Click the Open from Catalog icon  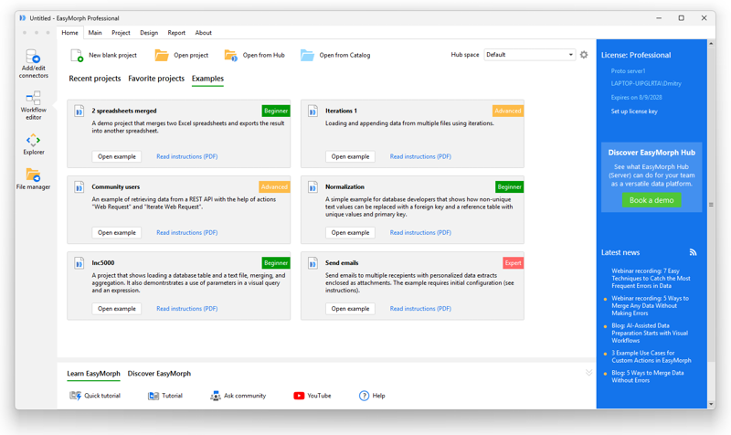307,55
